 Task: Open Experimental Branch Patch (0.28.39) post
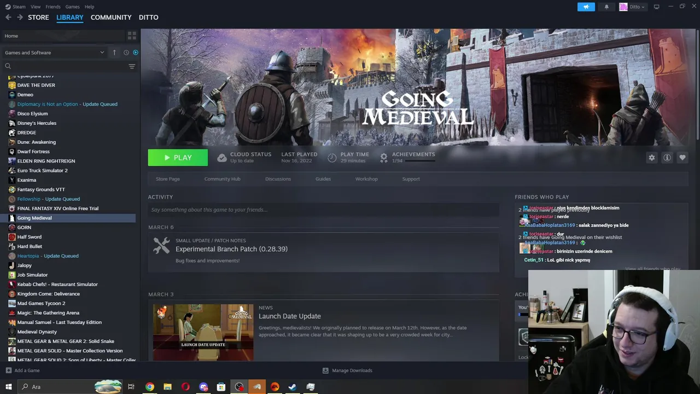click(231, 249)
